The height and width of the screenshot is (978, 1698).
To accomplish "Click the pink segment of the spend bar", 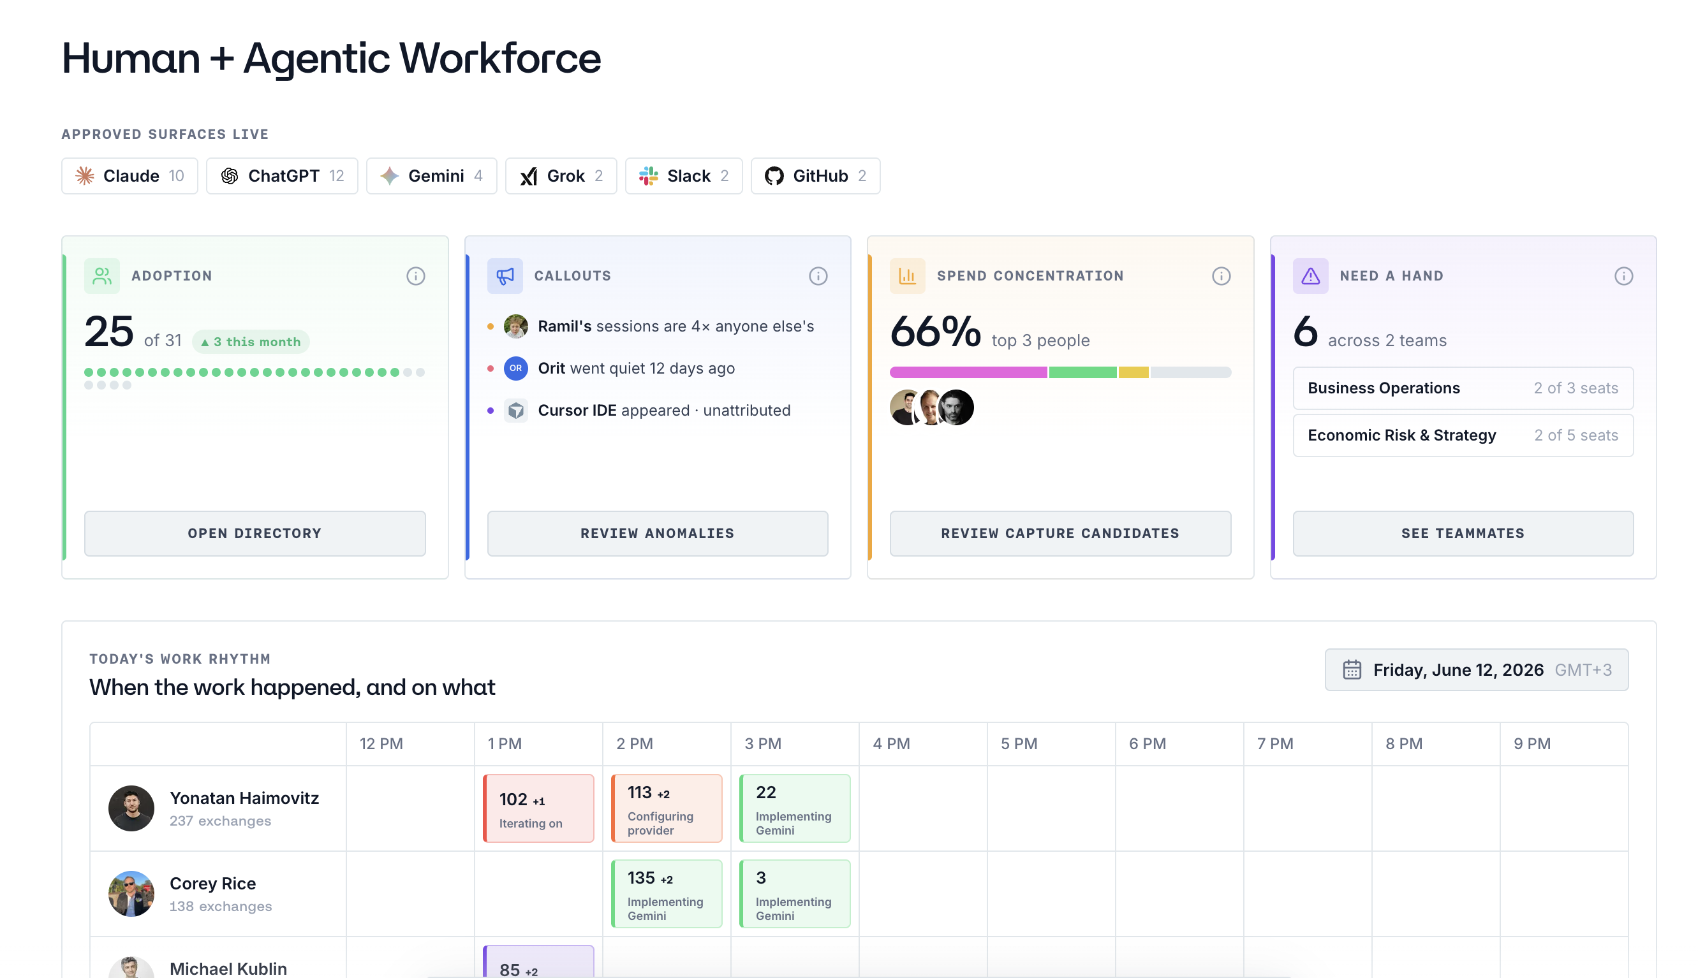I will point(968,372).
